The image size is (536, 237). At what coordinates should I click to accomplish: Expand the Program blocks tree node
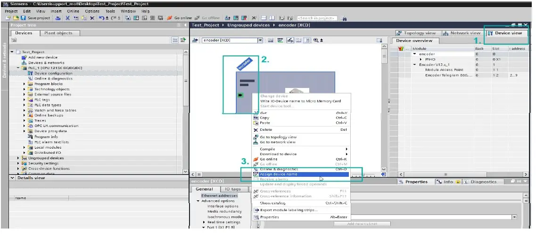[x=24, y=84]
